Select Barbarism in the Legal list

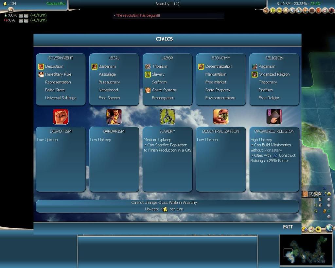(x=107, y=66)
